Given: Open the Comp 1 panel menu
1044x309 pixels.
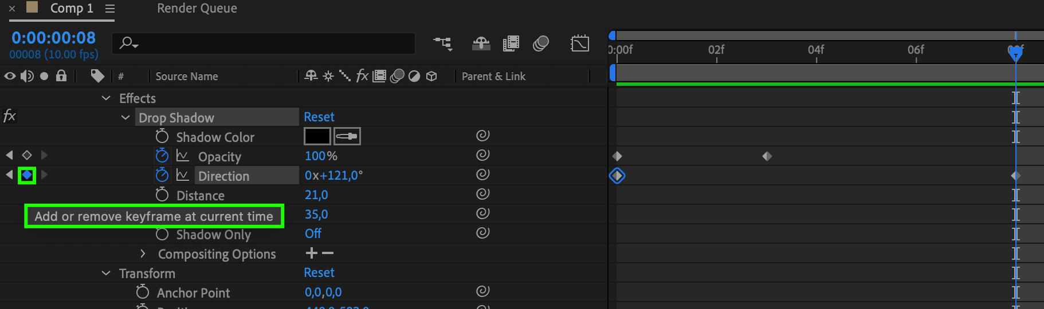Looking at the screenshot, I should point(110,9).
